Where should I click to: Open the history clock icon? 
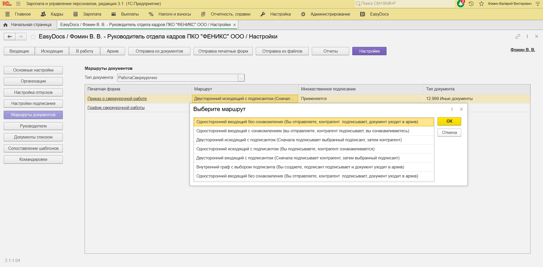pos(471,4)
